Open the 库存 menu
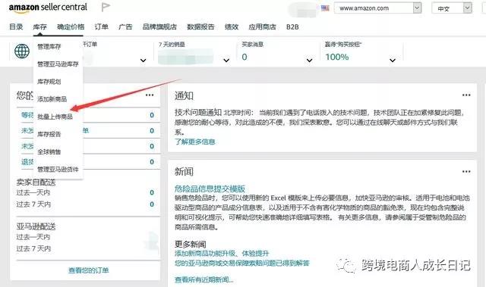486x287 pixels. [x=40, y=27]
